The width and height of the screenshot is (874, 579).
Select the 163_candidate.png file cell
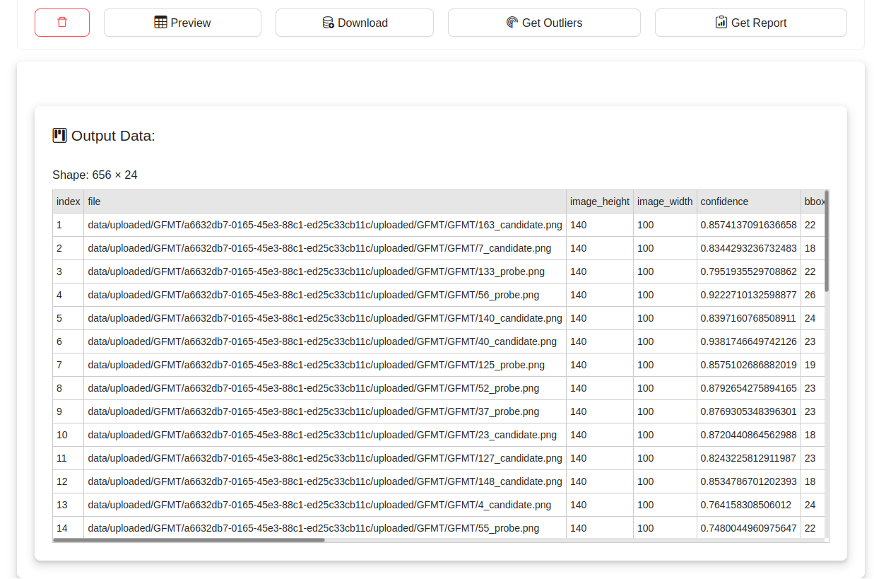324,225
